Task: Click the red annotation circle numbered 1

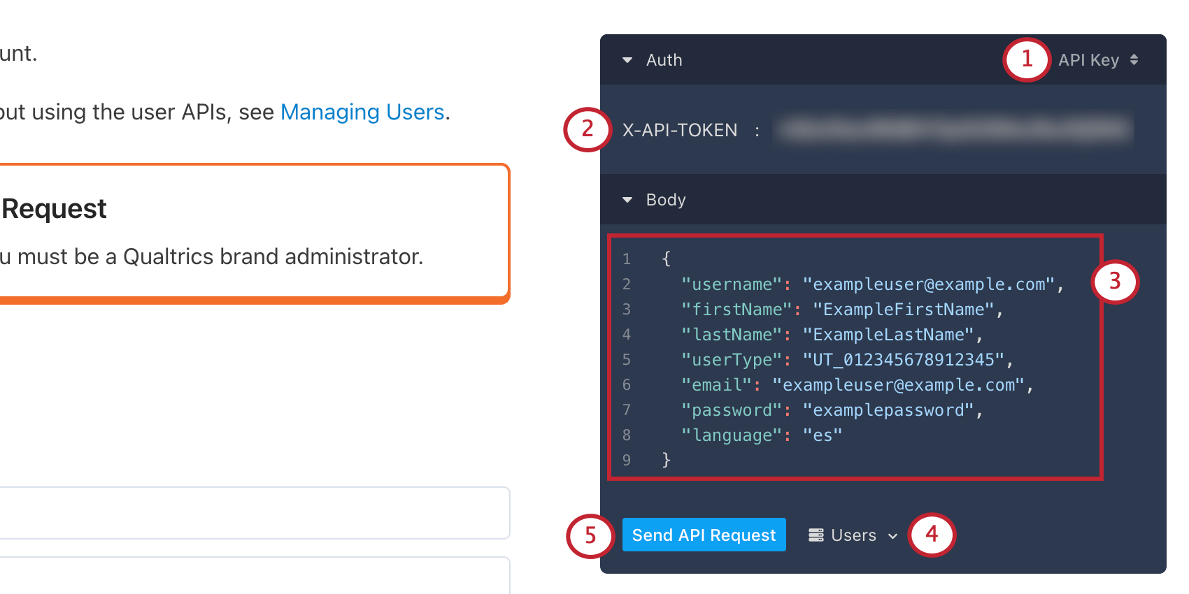Action: click(x=1027, y=59)
